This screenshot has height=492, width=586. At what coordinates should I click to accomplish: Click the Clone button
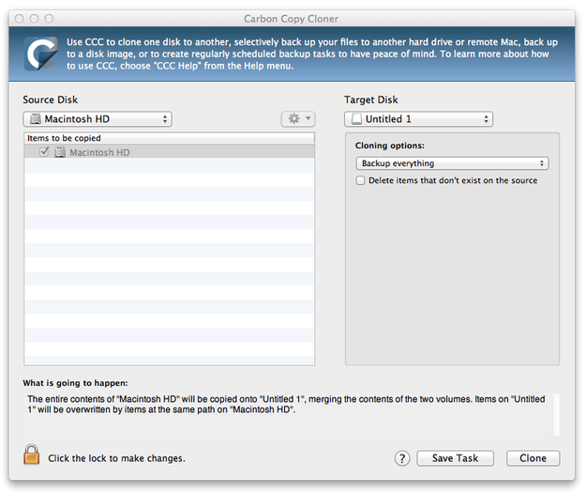tap(533, 458)
